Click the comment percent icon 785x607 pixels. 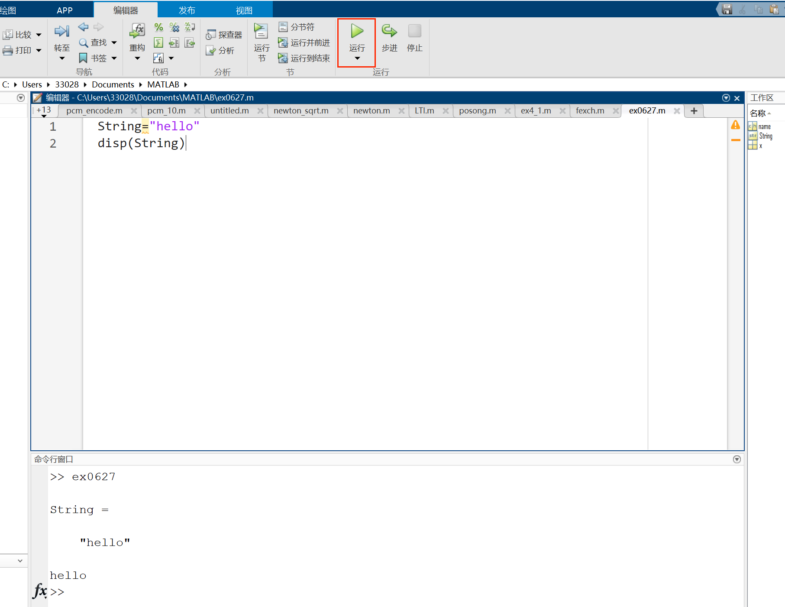158,27
